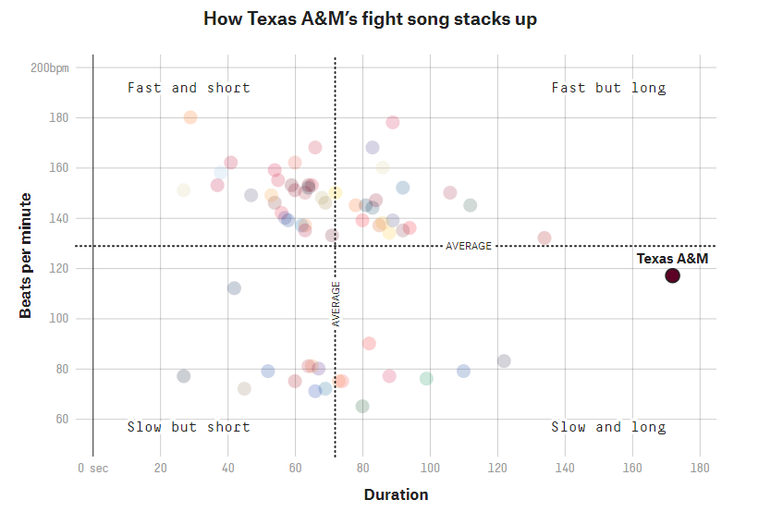Image resolution: width=783 pixels, height=512 pixels.
Task: Select the "Slow and long" quadrant label
Action: (x=608, y=427)
